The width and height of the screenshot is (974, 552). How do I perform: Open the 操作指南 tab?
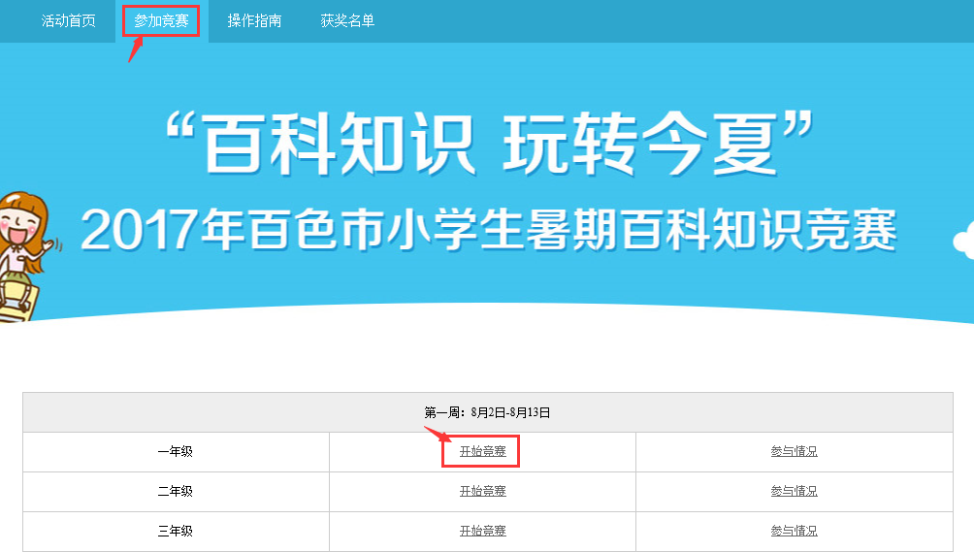pos(254,20)
